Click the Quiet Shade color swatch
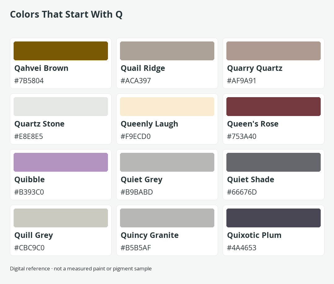Viewport: 334px width, 284px height. (273, 162)
